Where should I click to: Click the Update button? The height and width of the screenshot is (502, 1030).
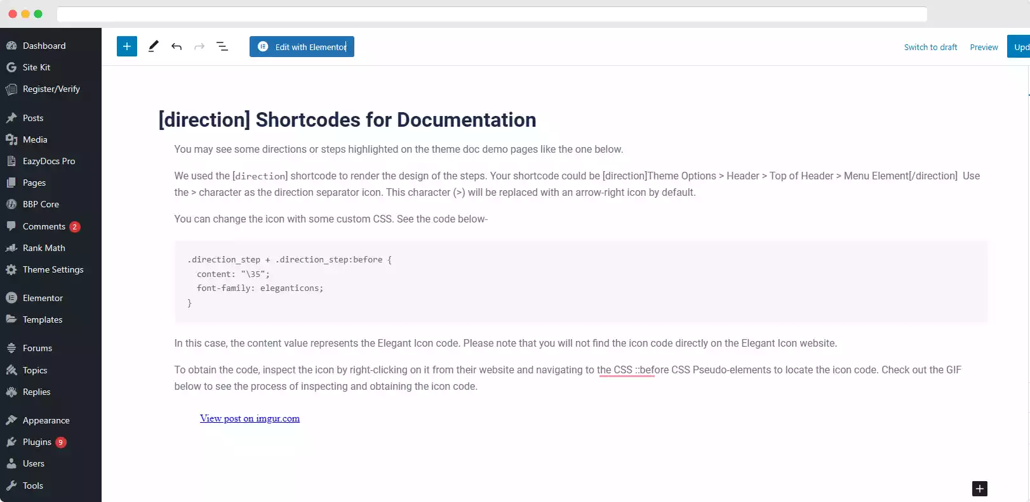click(x=1019, y=47)
